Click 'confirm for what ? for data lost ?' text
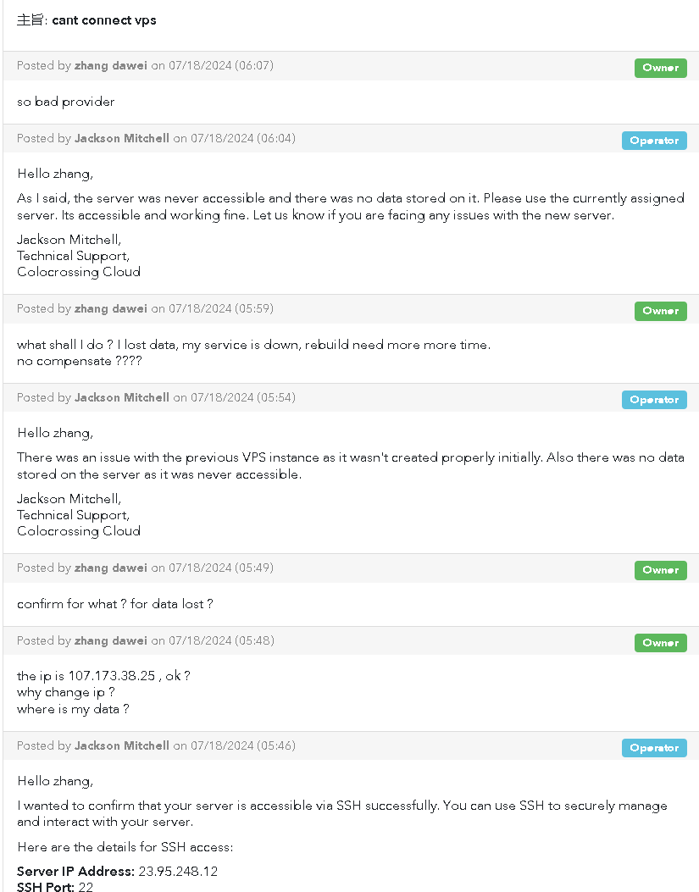This screenshot has height=892, width=699. [x=115, y=604]
